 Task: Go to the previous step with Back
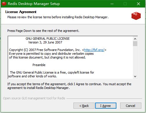click(84, 106)
